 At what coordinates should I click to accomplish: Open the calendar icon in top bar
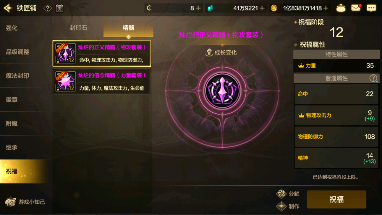pos(60,8)
